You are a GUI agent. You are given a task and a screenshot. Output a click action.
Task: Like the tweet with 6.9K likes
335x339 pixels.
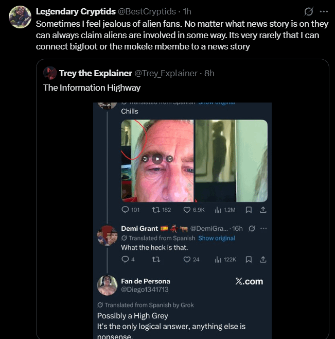click(x=188, y=210)
